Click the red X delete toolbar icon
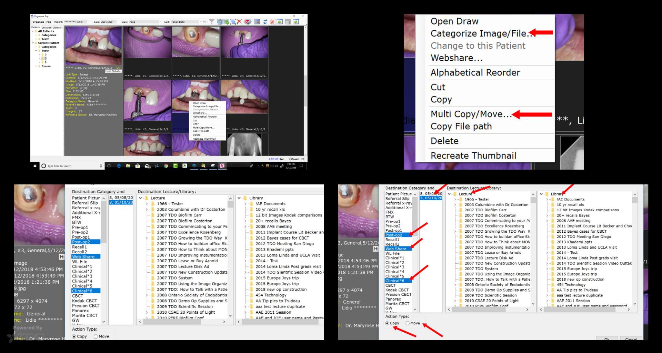This screenshot has width=662, height=353. [x=239, y=22]
